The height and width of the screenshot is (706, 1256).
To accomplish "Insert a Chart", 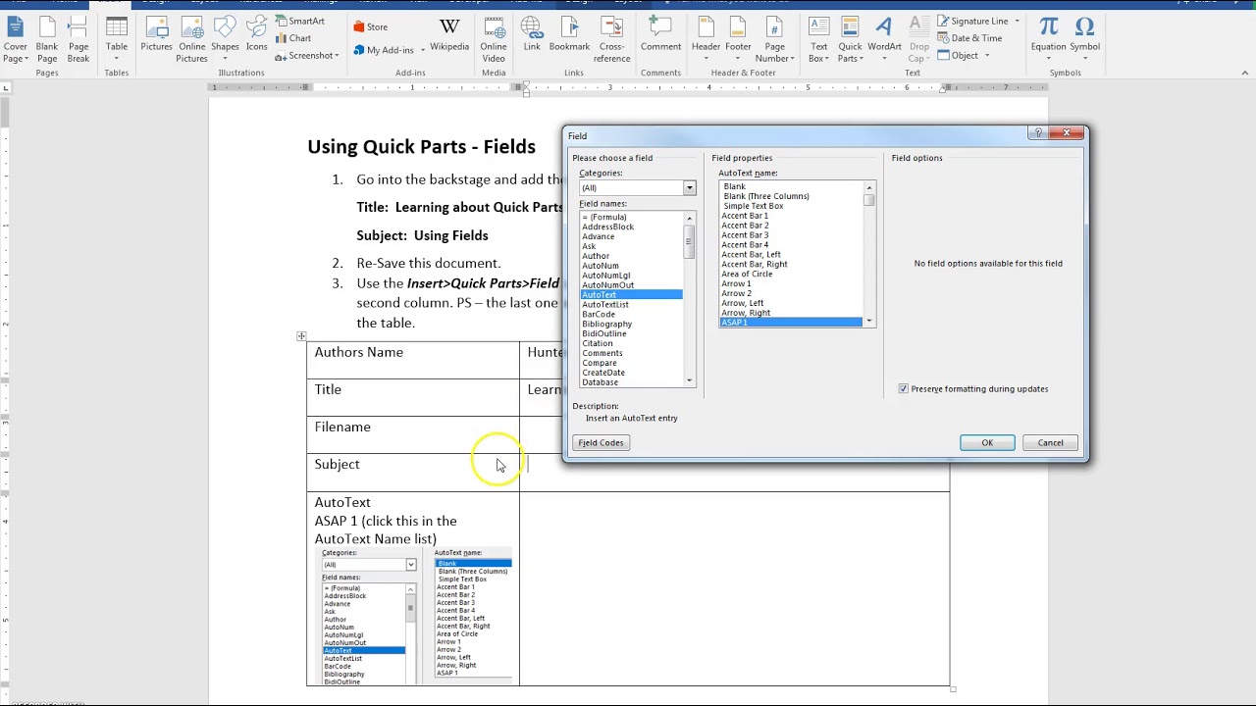I will click(x=293, y=38).
